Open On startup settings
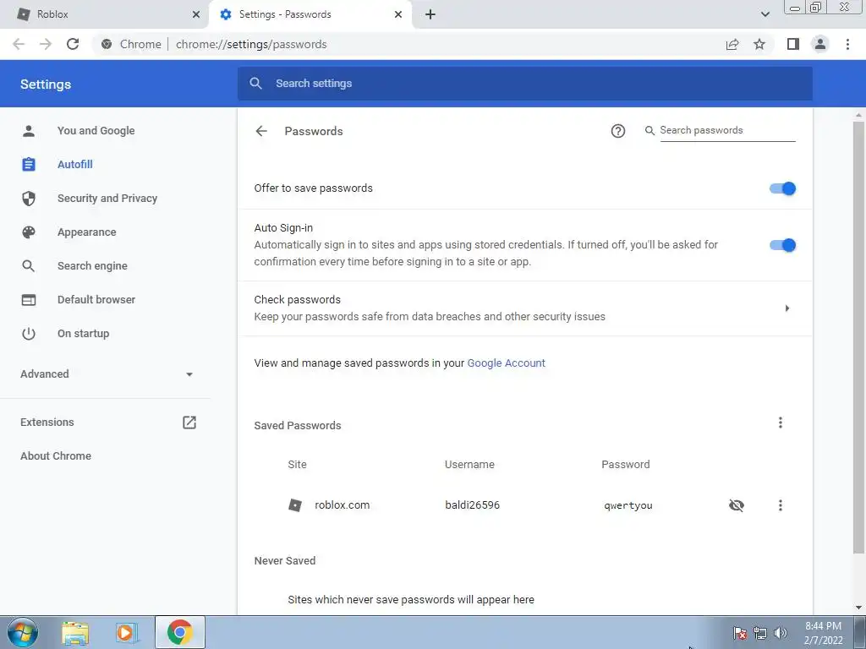Image resolution: width=866 pixels, height=649 pixels. [84, 333]
